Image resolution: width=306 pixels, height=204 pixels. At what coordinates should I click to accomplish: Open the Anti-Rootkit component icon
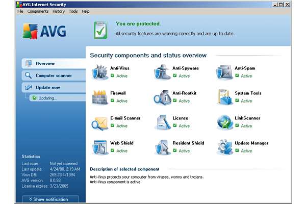tap(162, 97)
